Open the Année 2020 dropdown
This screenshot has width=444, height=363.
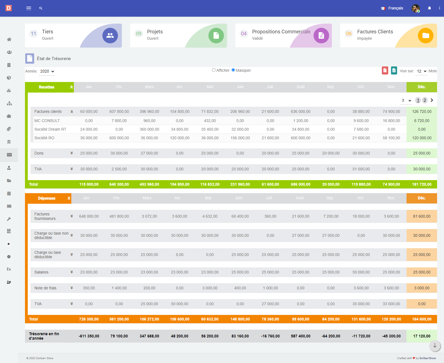[x=47, y=71]
